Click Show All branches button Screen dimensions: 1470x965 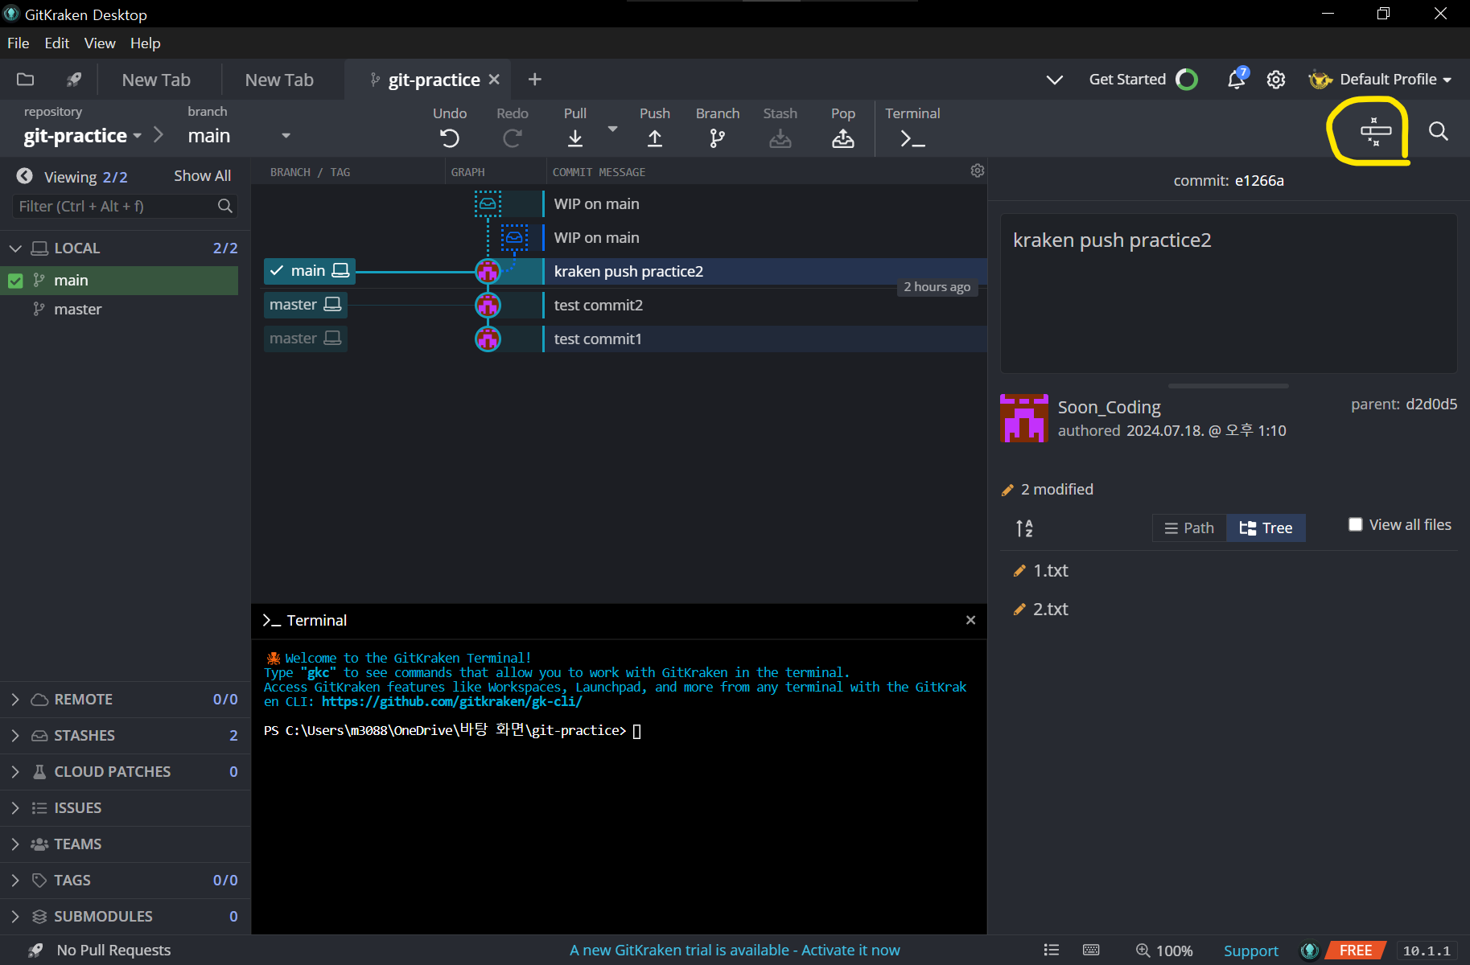point(202,176)
